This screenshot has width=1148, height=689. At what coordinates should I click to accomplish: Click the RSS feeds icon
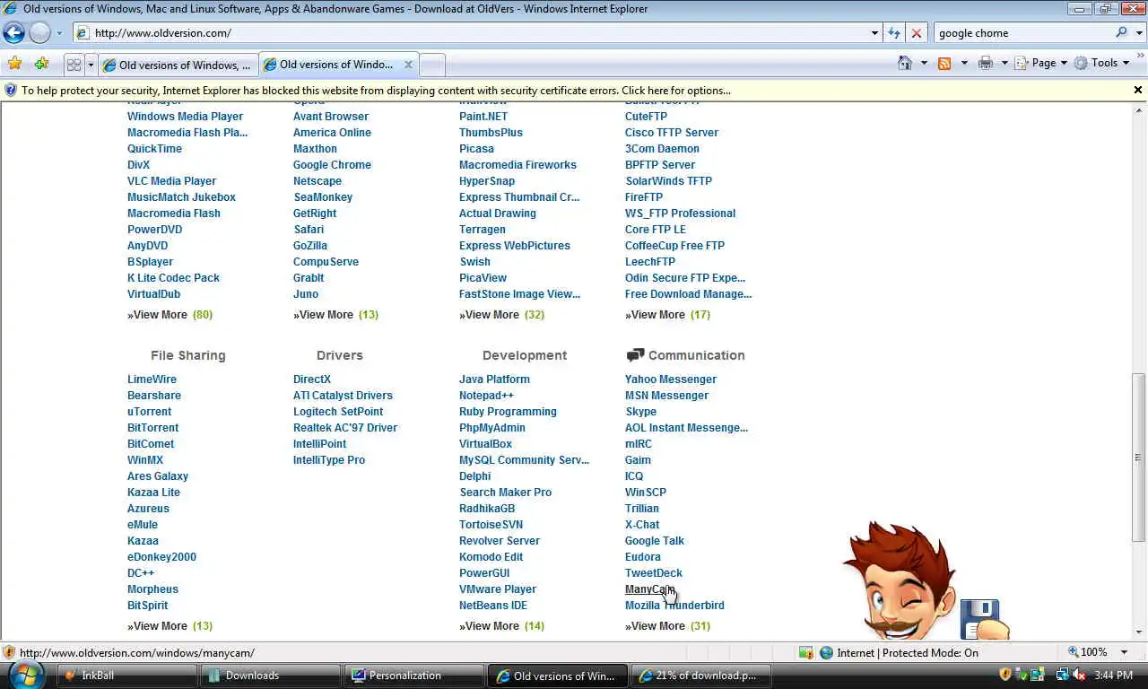(x=944, y=63)
